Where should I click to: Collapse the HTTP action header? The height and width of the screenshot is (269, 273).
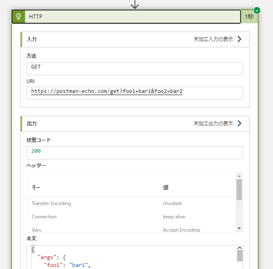tap(126, 17)
